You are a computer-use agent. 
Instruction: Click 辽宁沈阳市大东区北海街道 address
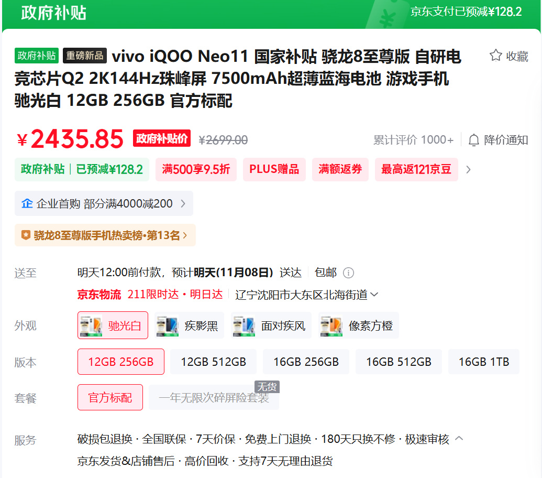click(x=301, y=295)
